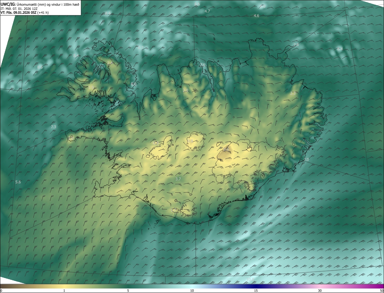
Task: Click the 2.0 value label in north Iceland
Action: pyautogui.click(x=185, y=90)
